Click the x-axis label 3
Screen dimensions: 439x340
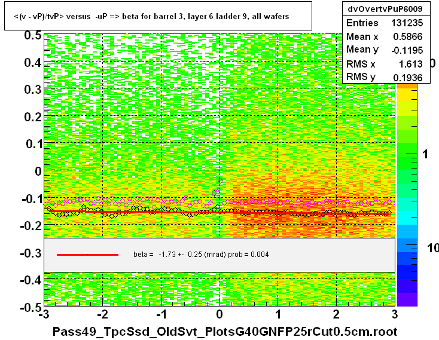coord(395,314)
